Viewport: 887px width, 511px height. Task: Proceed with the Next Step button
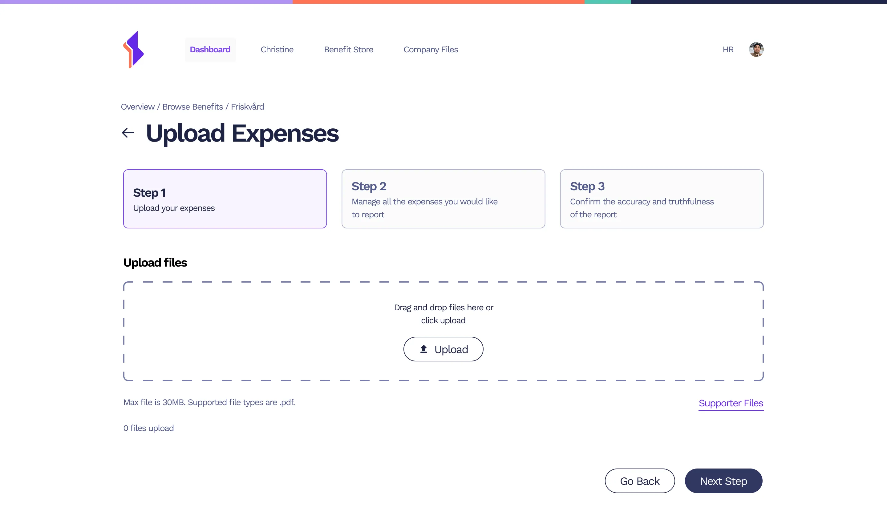(723, 481)
